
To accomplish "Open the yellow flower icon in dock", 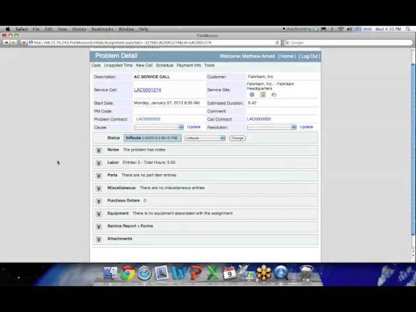I will coord(263,273).
